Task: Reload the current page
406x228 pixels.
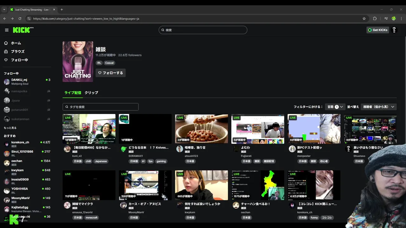Action: (x=20, y=19)
